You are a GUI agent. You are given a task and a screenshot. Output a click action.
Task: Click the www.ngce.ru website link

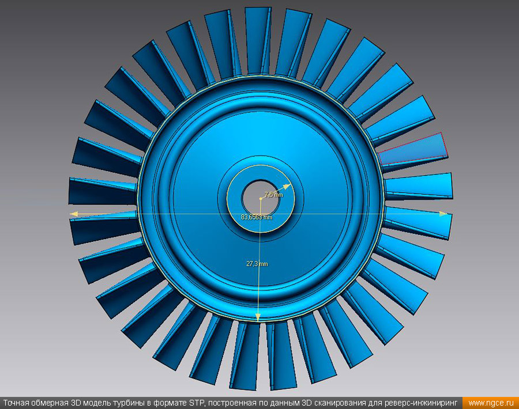coord(490,403)
